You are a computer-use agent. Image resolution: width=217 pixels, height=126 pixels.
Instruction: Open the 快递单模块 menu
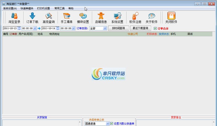27,8
